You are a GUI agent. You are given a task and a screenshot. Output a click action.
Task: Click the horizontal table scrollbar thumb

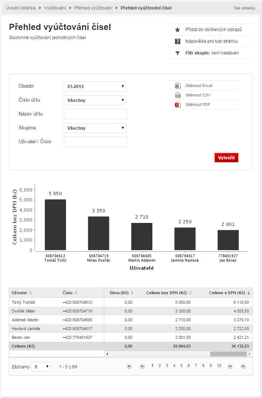click(228, 354)
